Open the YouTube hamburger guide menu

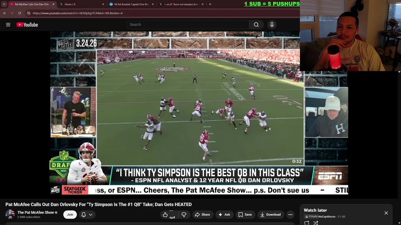coord(8,25)
